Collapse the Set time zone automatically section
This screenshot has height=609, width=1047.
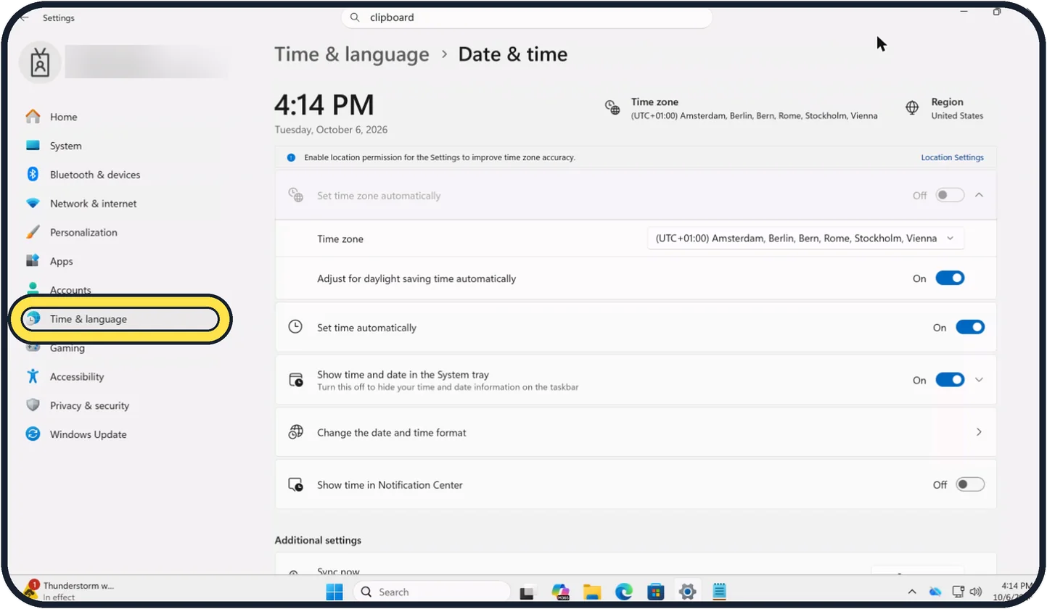tap(979, 195)
